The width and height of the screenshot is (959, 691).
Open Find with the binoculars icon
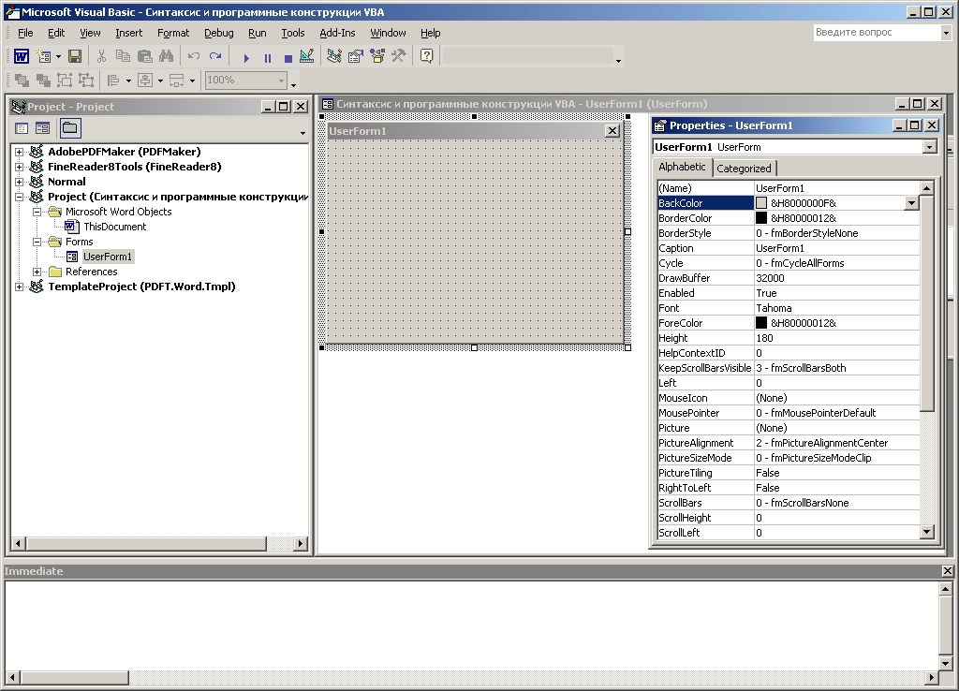pyautogui.click(x=166, y=57)
